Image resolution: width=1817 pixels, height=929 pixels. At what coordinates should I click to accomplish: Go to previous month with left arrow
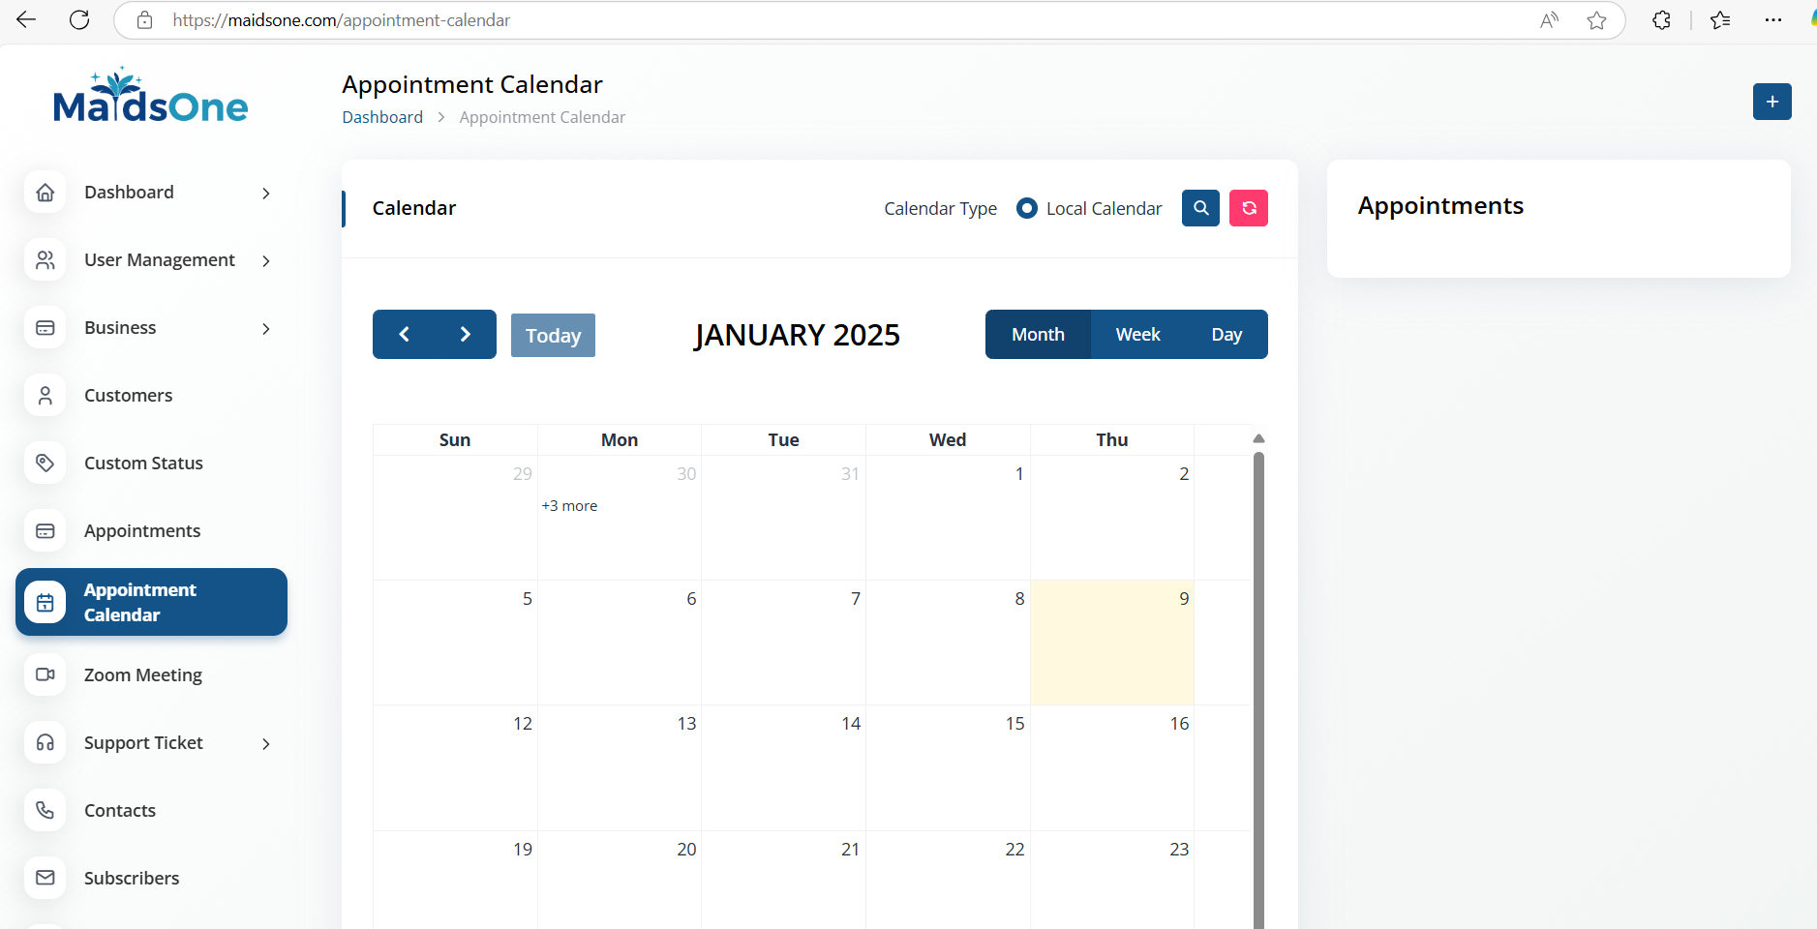click(405, 335)
